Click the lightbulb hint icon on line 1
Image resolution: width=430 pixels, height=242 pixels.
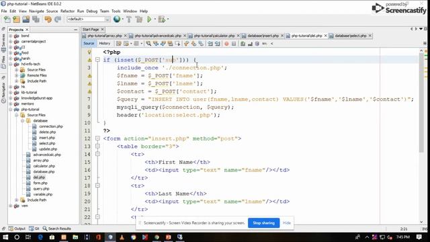point(89,52)
